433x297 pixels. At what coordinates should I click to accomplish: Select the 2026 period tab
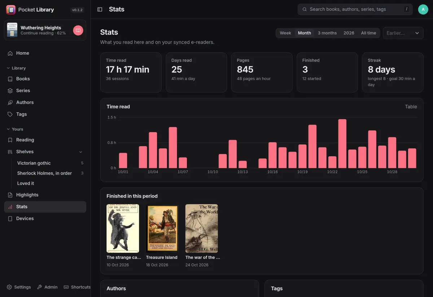tap(349, 33)
